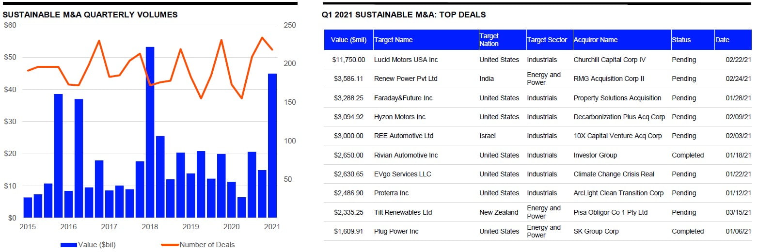Sort by the Value ($mil) column header
758x252 pixels.
click(x=348, y=40)
